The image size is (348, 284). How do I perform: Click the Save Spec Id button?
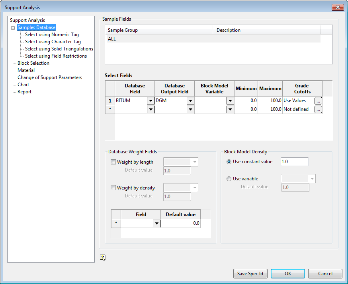click(250, 274)
